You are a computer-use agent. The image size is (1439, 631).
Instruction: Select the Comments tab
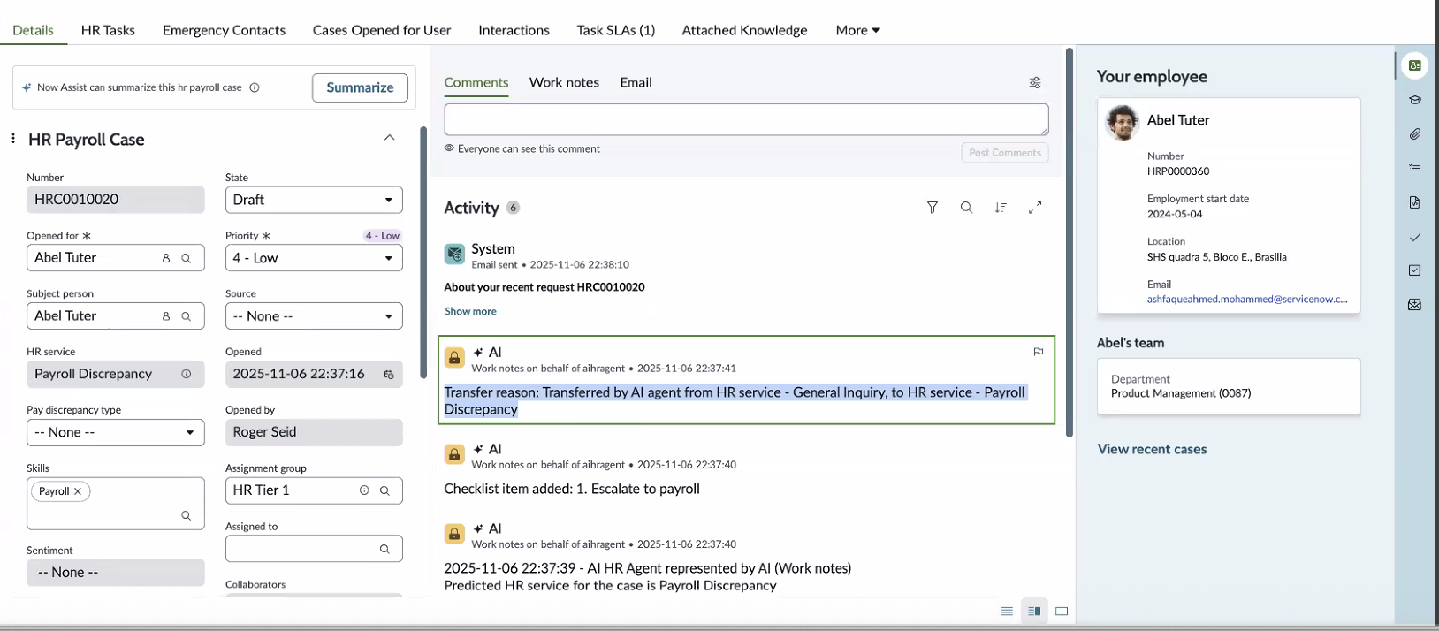pos(476,82)
